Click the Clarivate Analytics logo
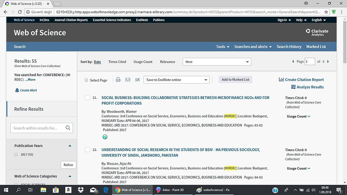Image resolution: width=347 pixels, height=195 pixels. (x=317, y=32)
